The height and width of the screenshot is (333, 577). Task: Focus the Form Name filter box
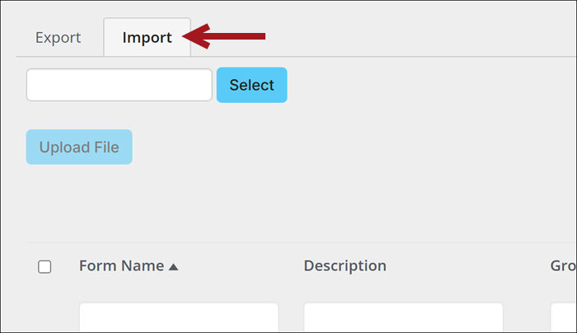pos(179,317)
